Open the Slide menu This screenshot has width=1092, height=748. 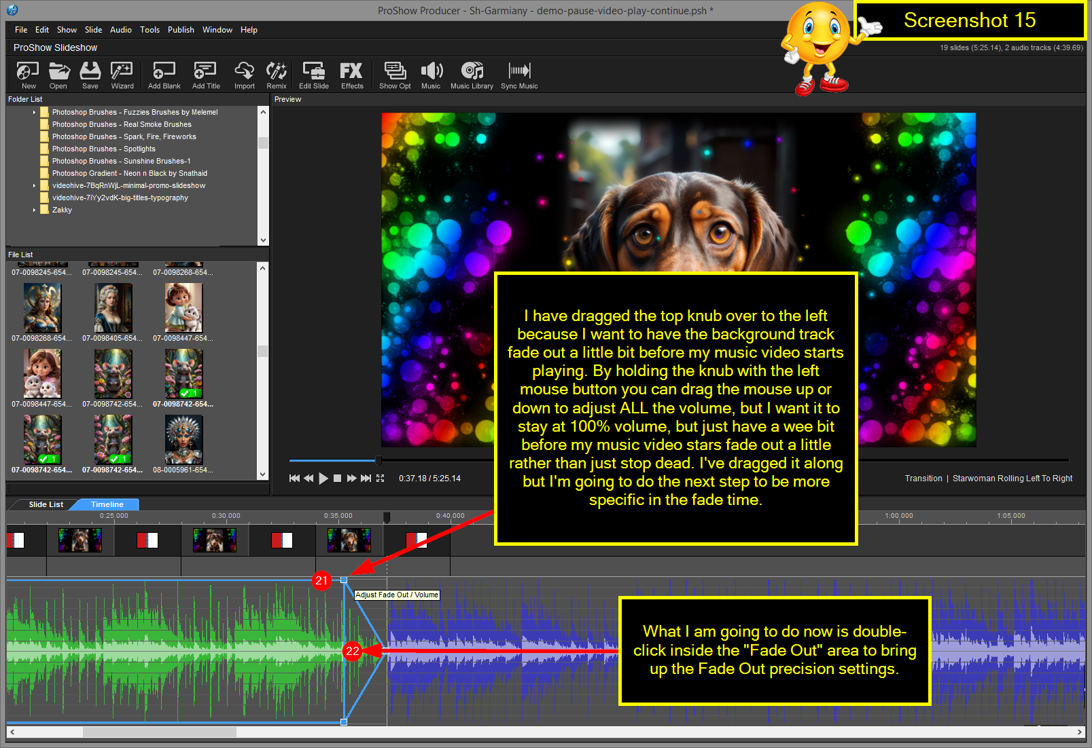point(93,30)
